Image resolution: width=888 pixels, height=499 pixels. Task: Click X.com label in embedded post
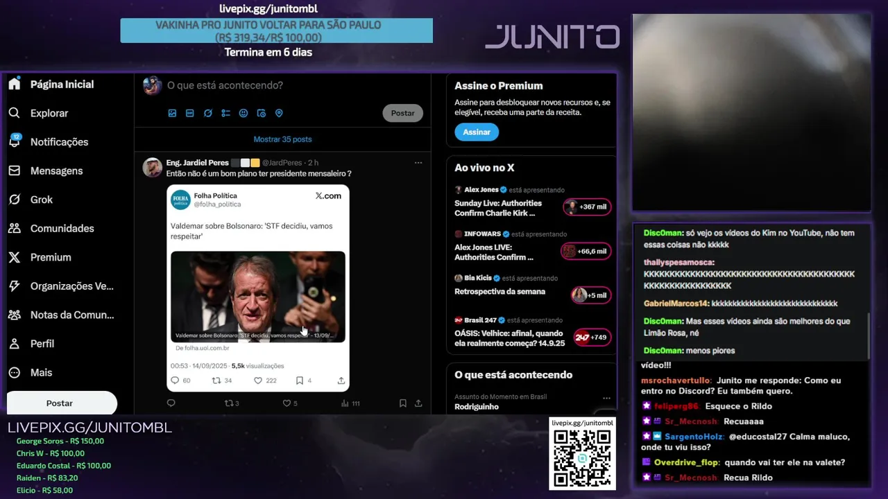coord(328,196)
